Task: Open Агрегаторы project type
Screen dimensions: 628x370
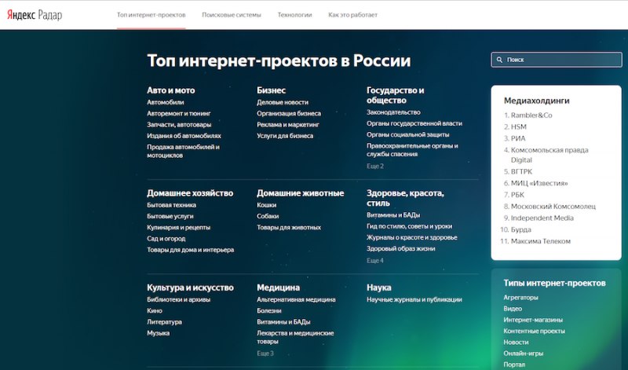Action: point(520,298)
